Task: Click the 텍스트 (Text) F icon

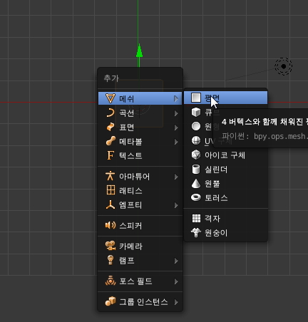Action: [x=111, y=155]
